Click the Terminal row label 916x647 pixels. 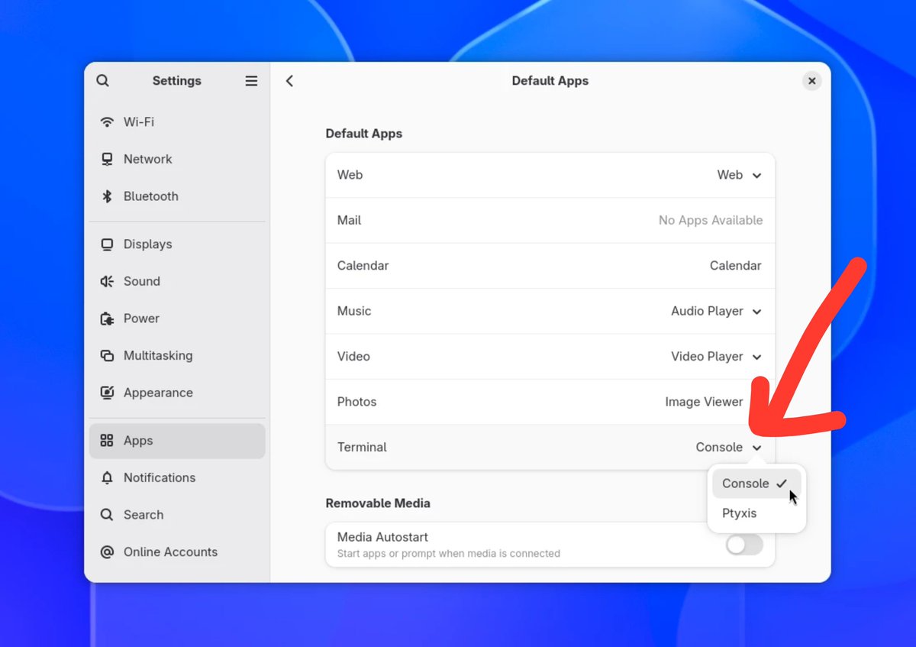(362, 448)
